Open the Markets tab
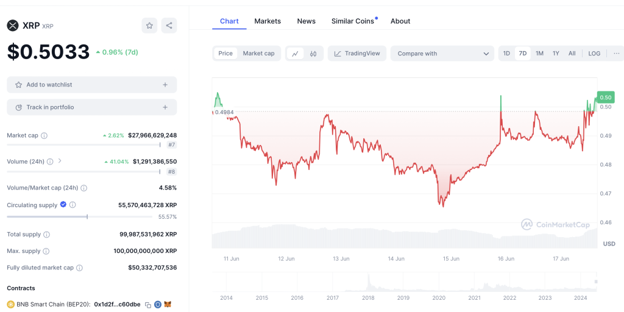624x312 pixels. coord(268,21)
